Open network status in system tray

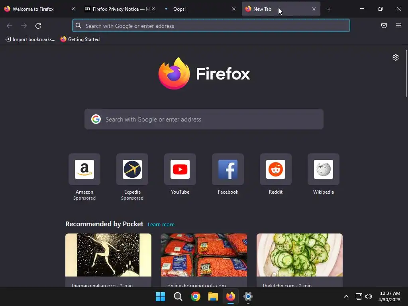359,296
